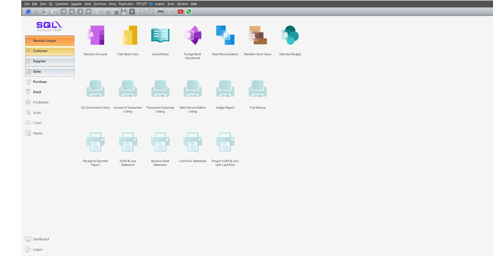493x256 pixels.
Task: Click the SQL Account ERP logo
Action: 49,26
